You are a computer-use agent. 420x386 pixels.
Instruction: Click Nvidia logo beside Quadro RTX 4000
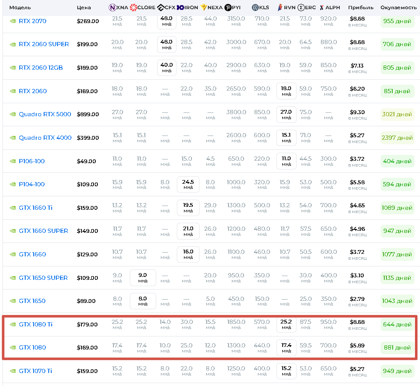coord(13,138)
